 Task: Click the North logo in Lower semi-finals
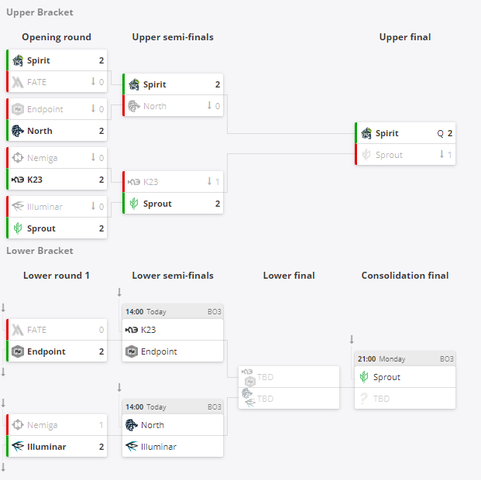(132, 425)
